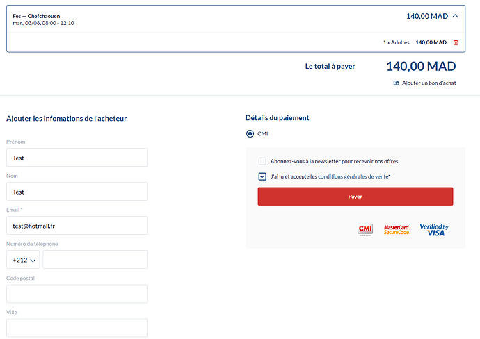The image size is (480, 339).
Task: Open the conditions générales de vente link
Action: point(353,176)
